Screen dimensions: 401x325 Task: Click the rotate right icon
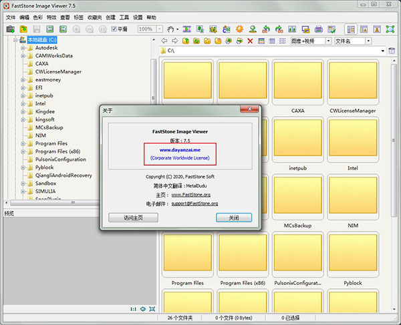pos(279,29)
